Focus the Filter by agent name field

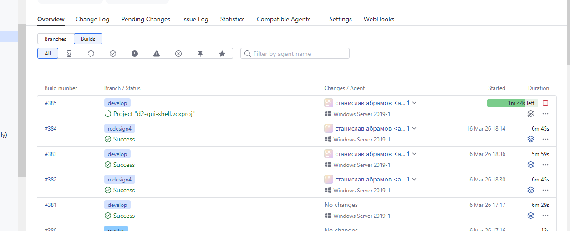(x=295, y=54)
